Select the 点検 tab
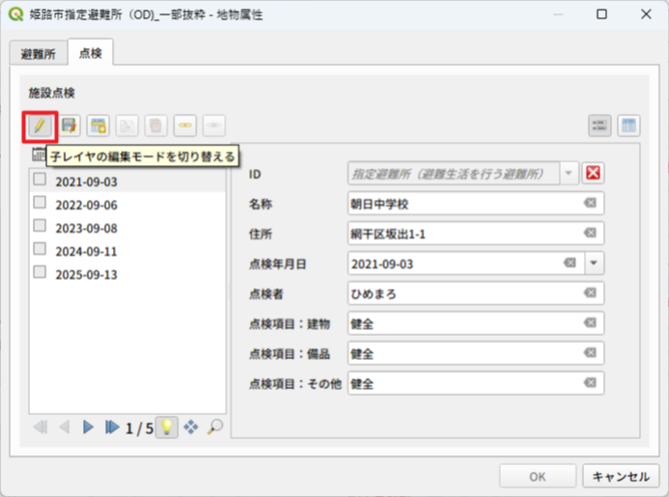Viewport: 669px width, 497px height. point(91,53)
